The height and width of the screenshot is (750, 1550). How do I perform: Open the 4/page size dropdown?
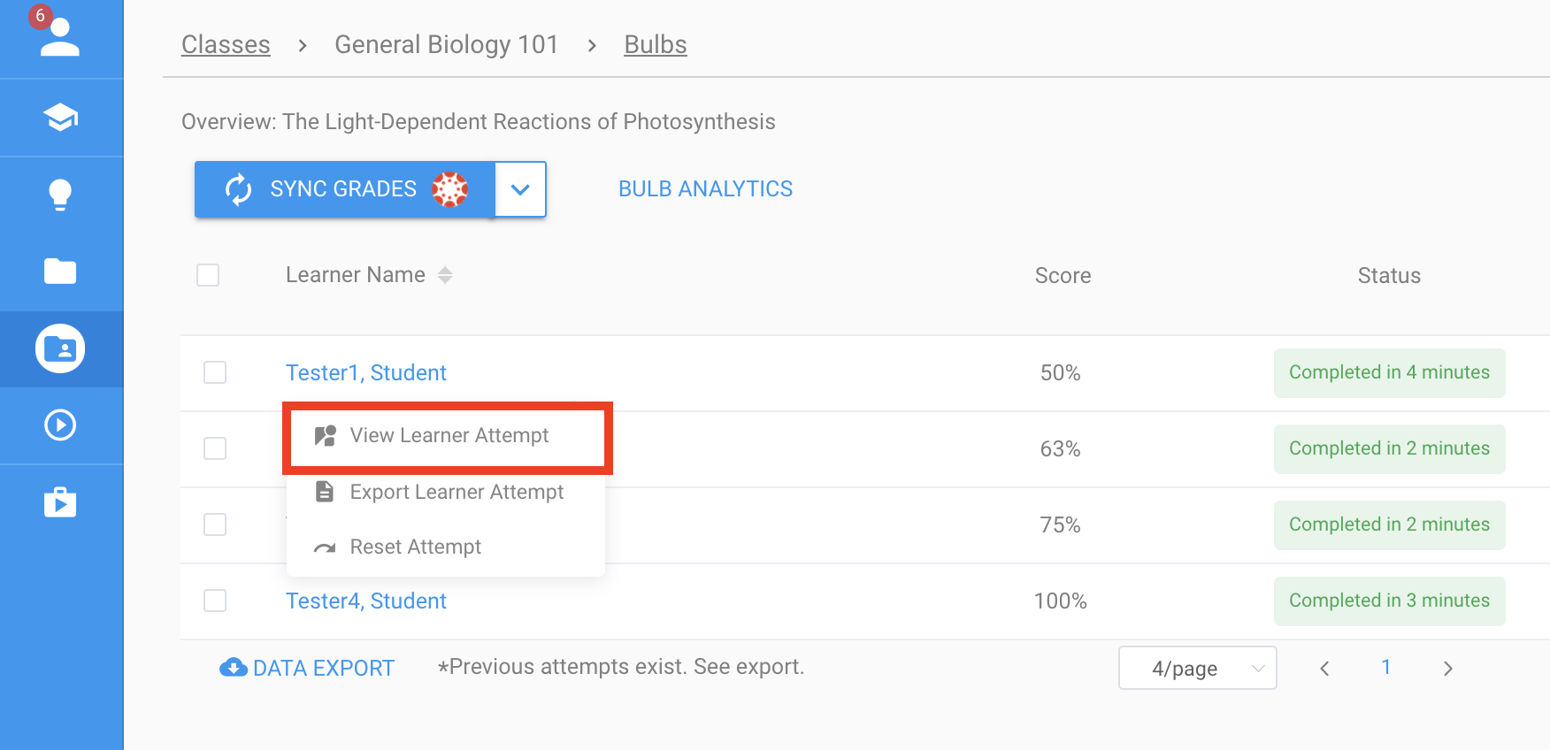pyautogui.click(x=1197, y=668)
